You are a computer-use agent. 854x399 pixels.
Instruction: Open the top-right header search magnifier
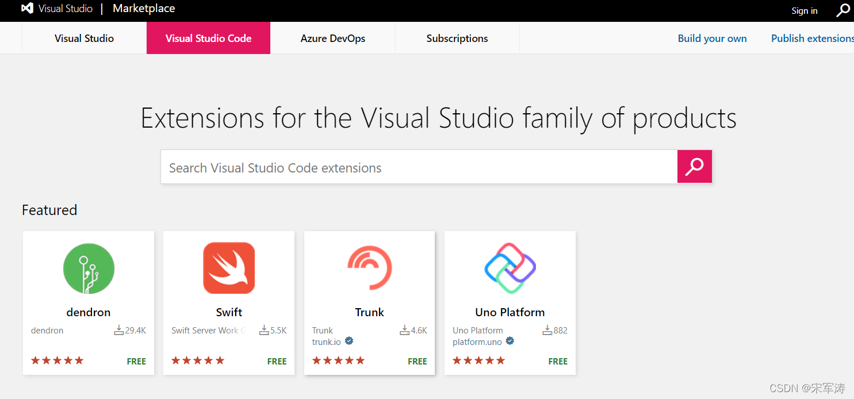(843, 10)
